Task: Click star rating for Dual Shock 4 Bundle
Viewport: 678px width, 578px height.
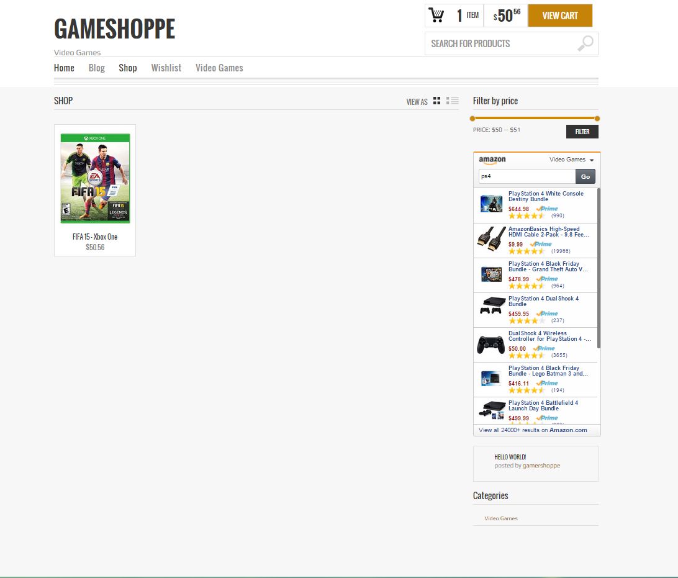Action: coord(527,321)
